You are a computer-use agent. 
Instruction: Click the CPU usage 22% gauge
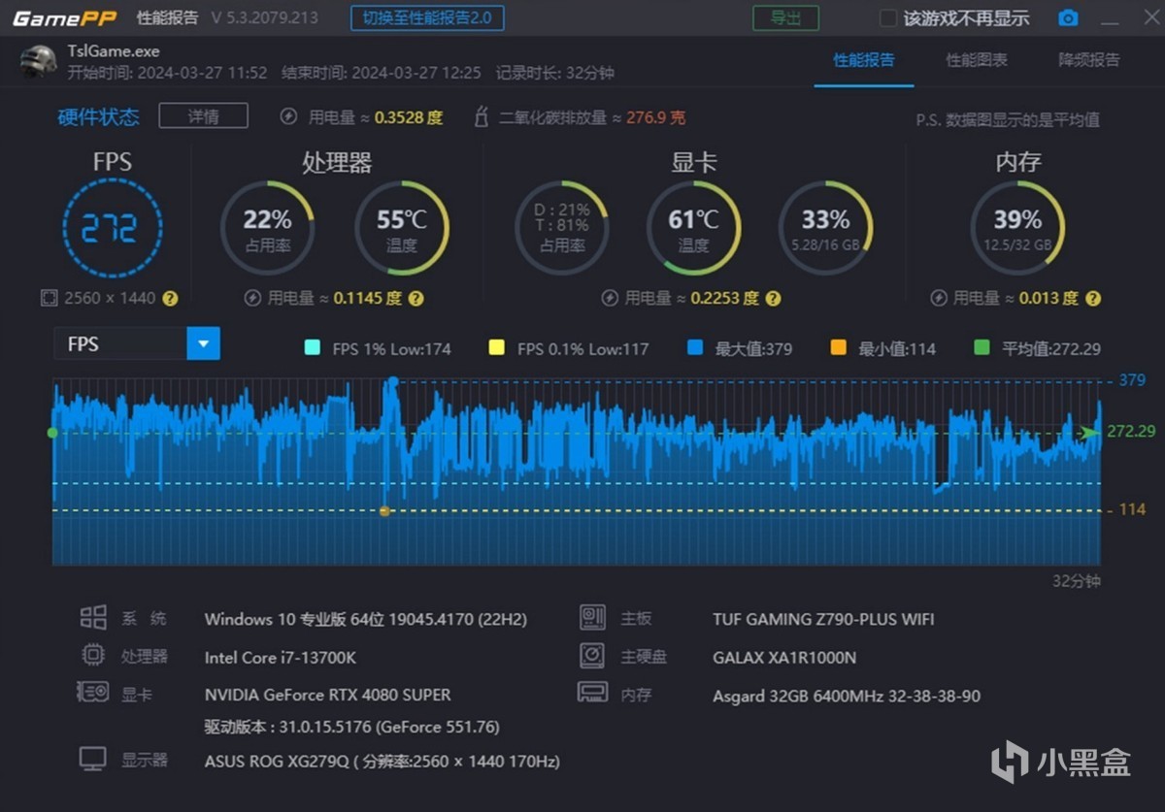tap(267, 229)
